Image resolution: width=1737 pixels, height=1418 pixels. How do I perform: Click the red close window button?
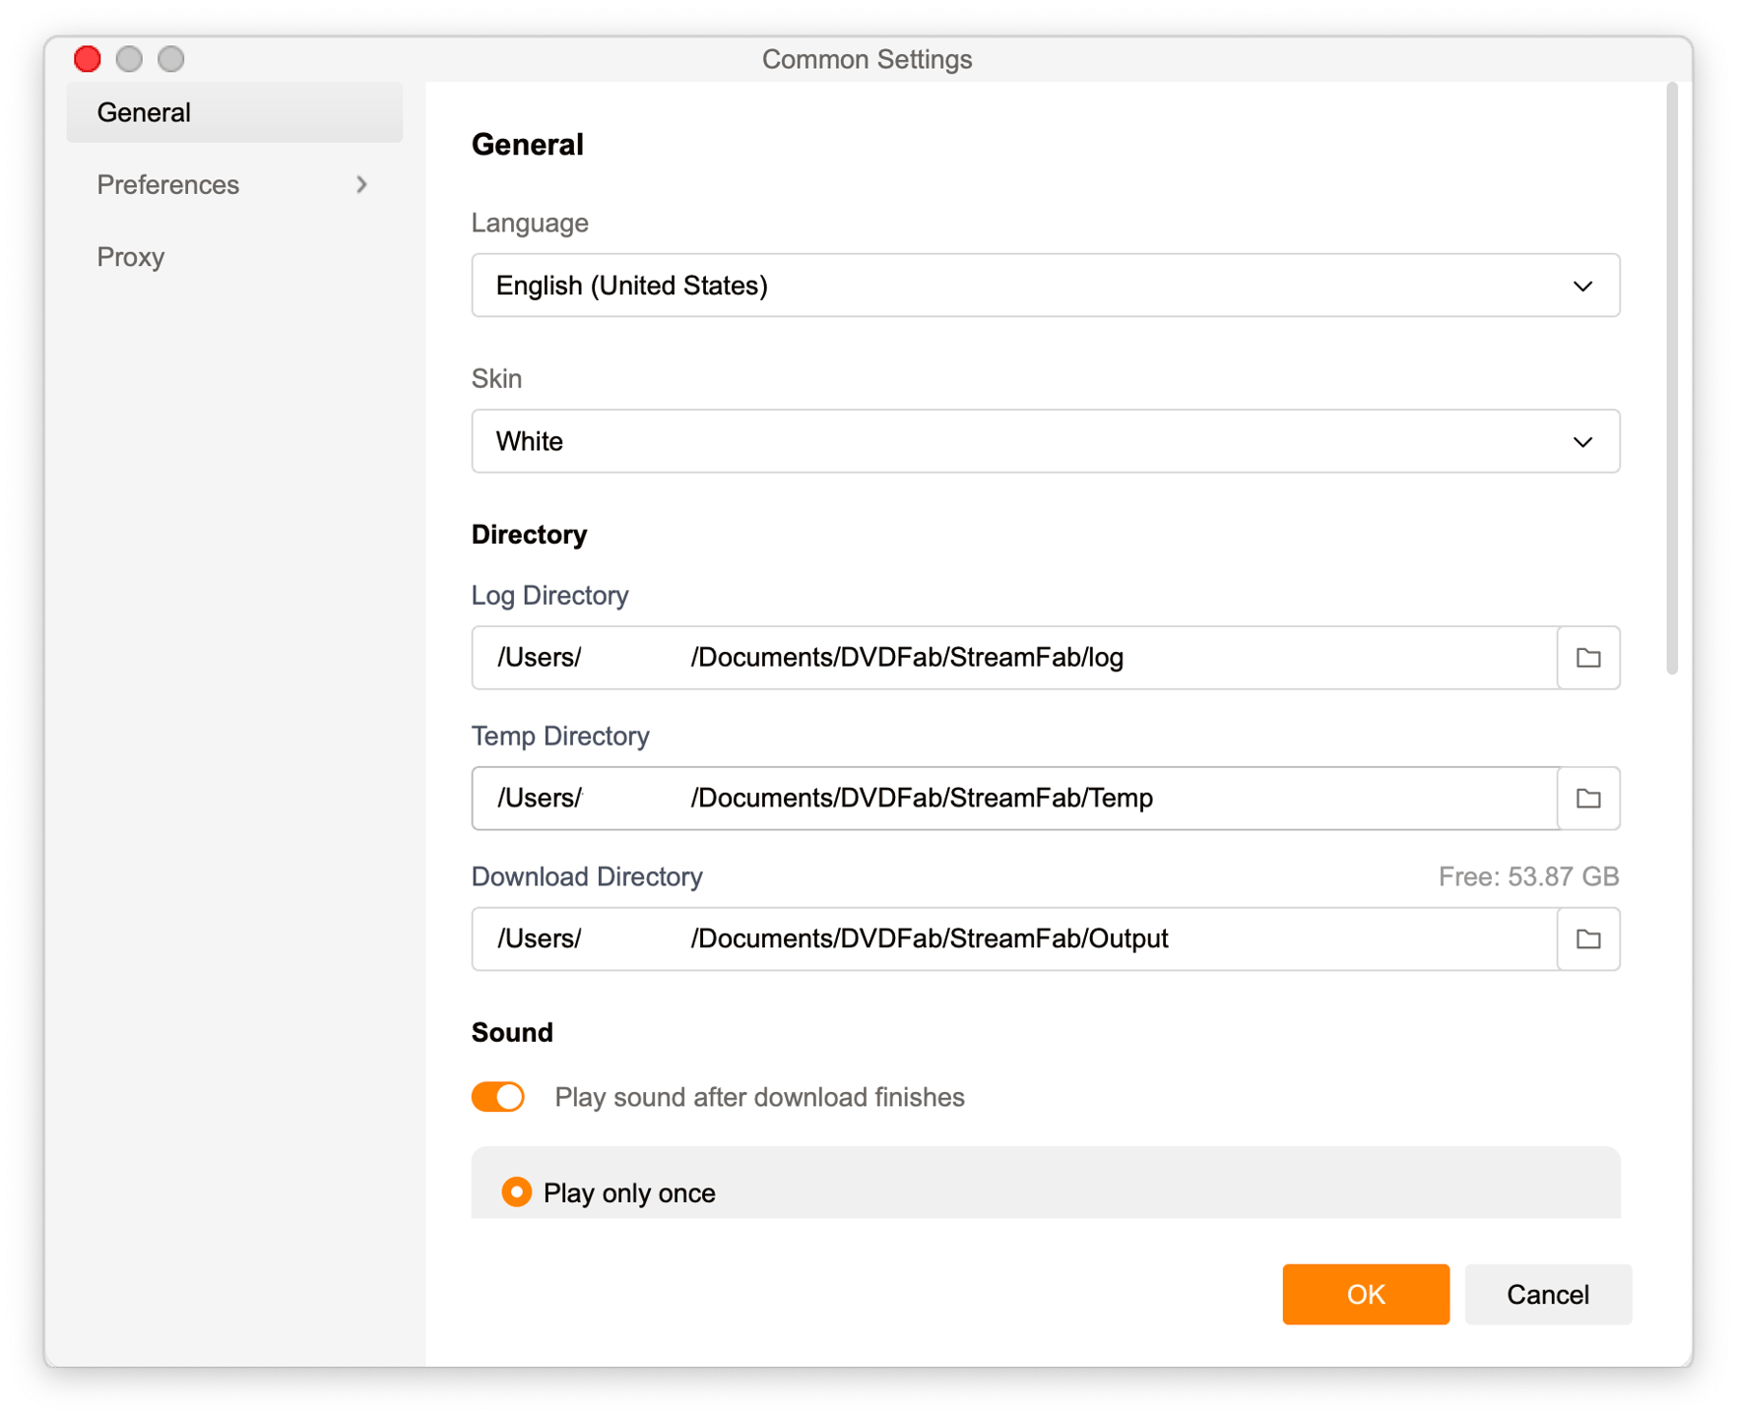[x=88, y=59]
